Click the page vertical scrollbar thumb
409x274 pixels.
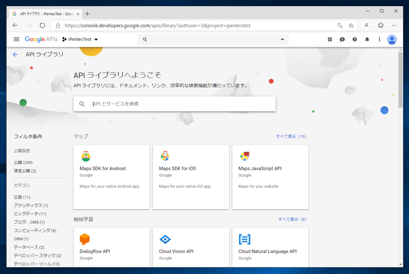(400, 80)
